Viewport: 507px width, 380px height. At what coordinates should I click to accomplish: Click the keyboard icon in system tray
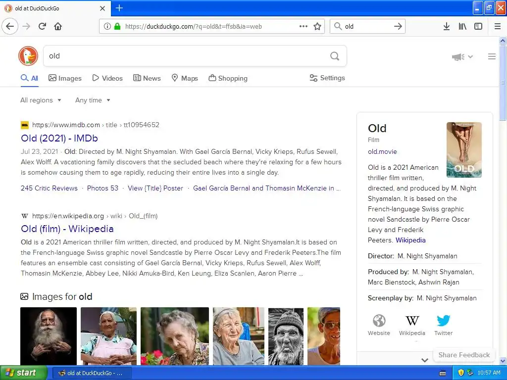(443, 373)
